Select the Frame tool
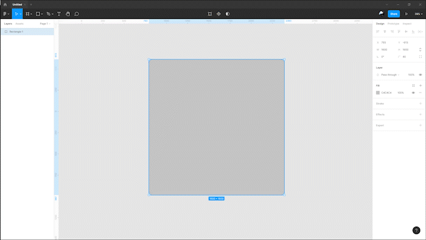Screen dimensions: 426x240 click(x=27, y=14)
